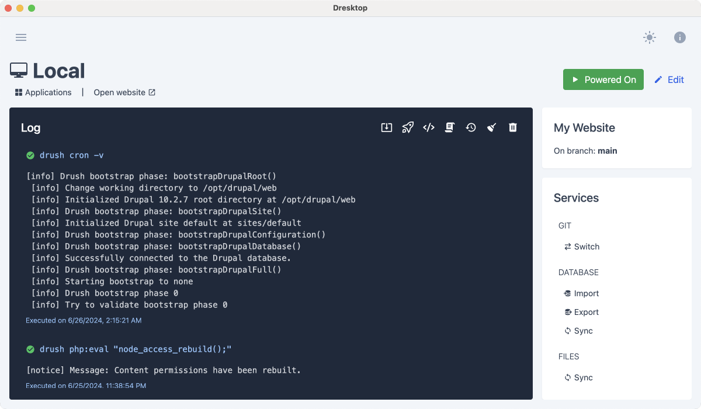
Task: Click Switch under GIT
Action: click(x=582, y=247)
